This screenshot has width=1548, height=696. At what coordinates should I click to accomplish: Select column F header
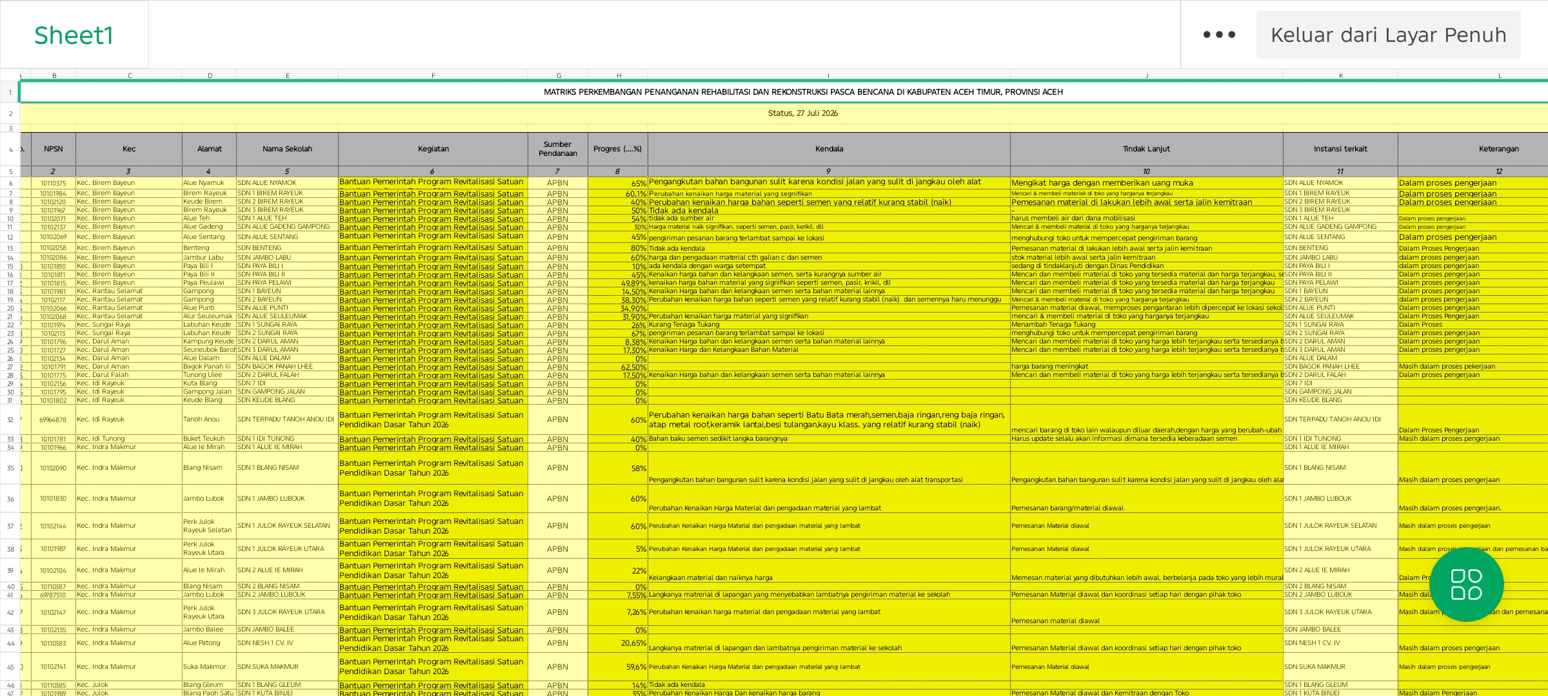(x=433, y=75)
